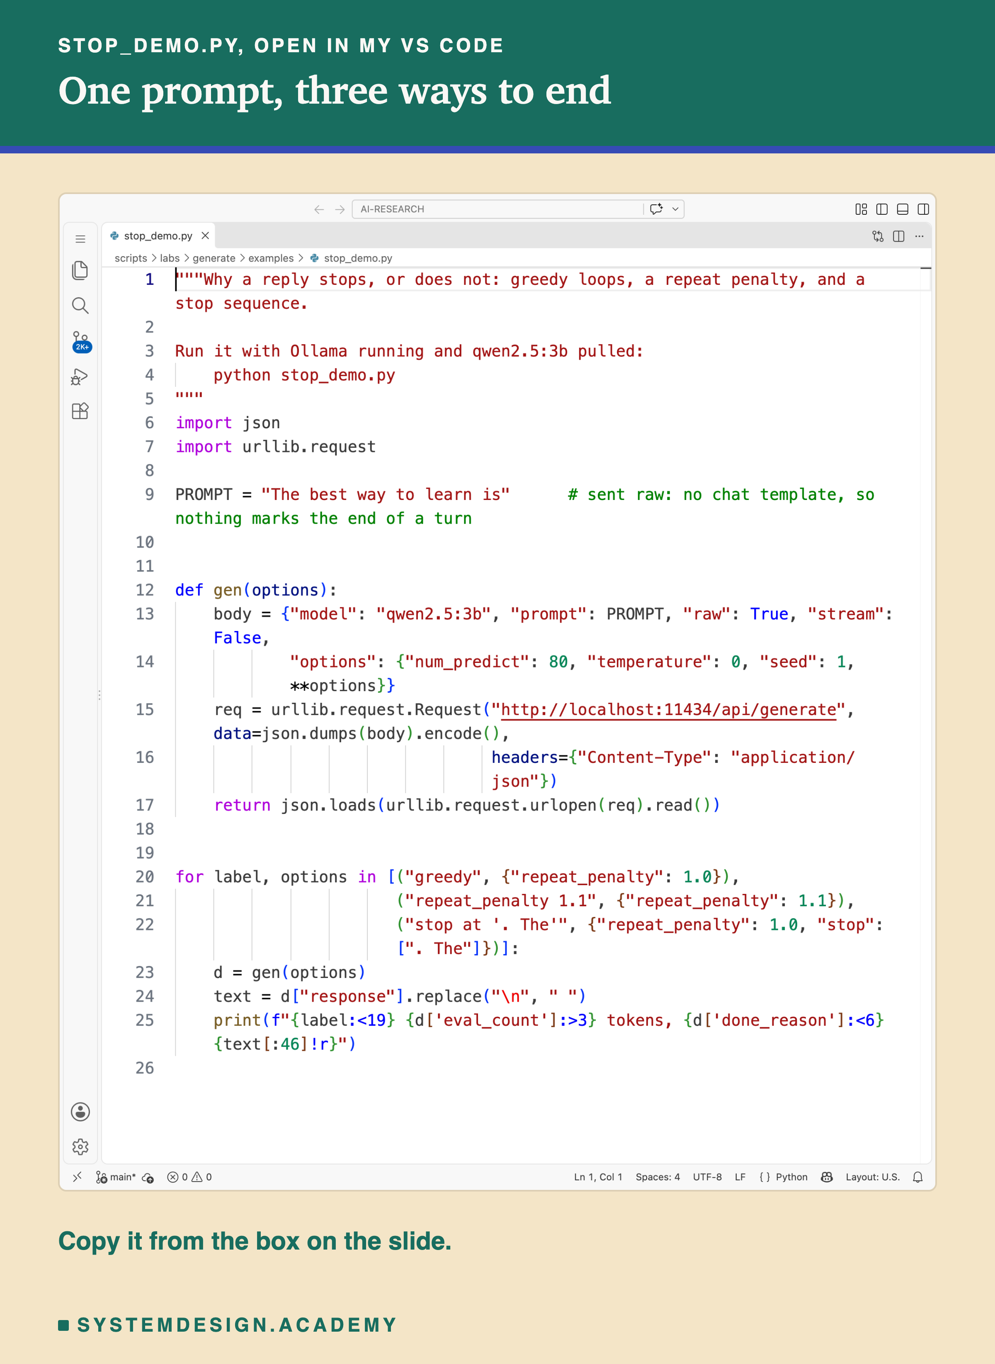
Task: Click the generate breadcrumb
Action: (x=214, y=258)
